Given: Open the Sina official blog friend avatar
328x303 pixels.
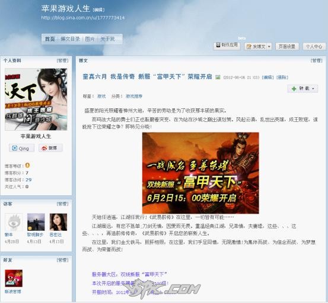Looking at the screenshot, I should 14,278.
